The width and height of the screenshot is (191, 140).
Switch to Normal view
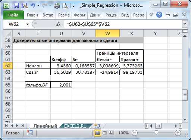point(97,133)
